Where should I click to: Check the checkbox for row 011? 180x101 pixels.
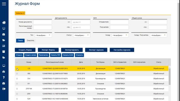pyautogui.click(x=17, y=84)
